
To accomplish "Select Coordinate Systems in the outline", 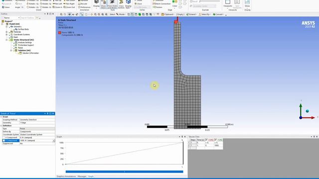I will pos(21,34).
